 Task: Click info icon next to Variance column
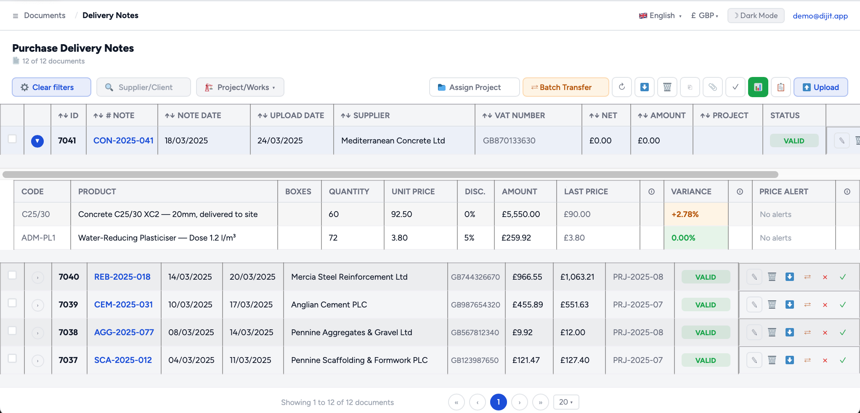pyautogui.click(x=740, y=191)
